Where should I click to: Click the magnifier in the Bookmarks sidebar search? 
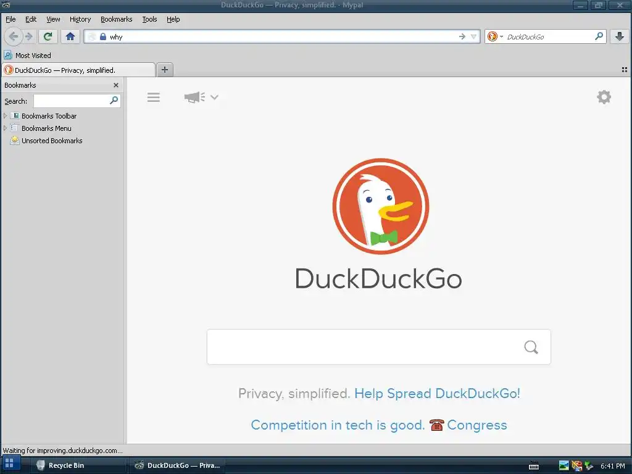click(114, 100)
